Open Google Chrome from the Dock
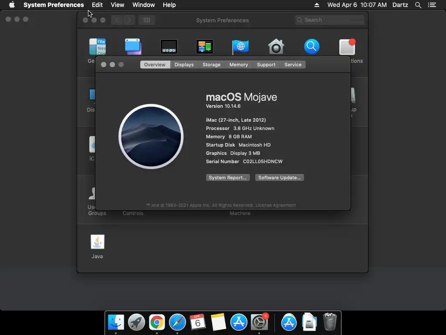 (157, 322)
